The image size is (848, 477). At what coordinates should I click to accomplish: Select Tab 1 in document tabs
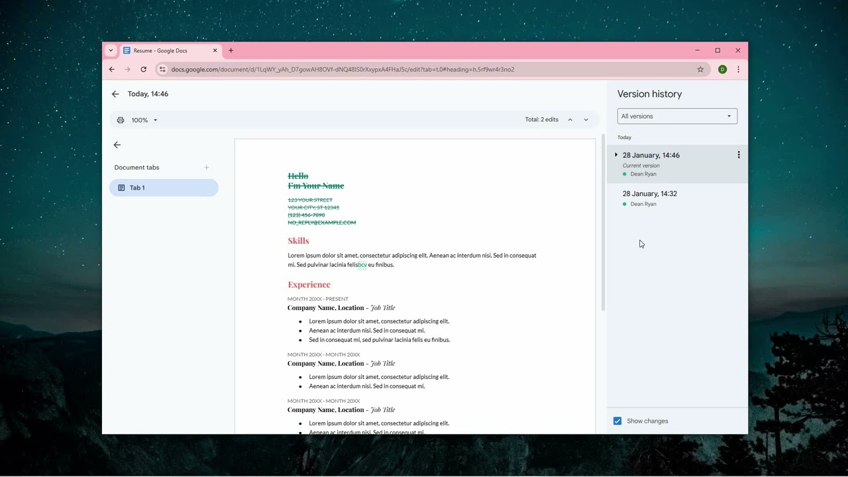[164, 187]
